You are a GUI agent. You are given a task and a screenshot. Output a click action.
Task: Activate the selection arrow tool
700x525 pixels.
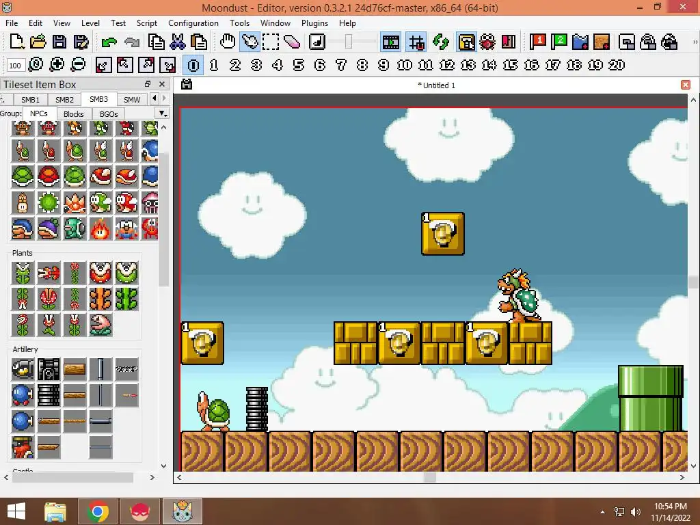(250, 42)
